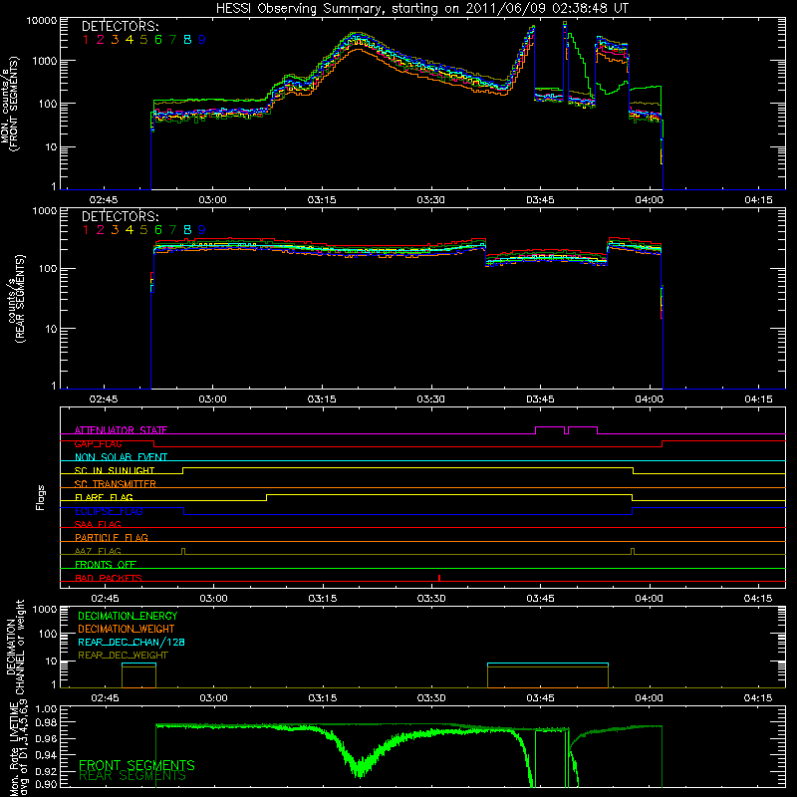
Task: Click the FRONT SEGMENTS livetime legend text
Action: pyautogui.click(x=136, y=765)
